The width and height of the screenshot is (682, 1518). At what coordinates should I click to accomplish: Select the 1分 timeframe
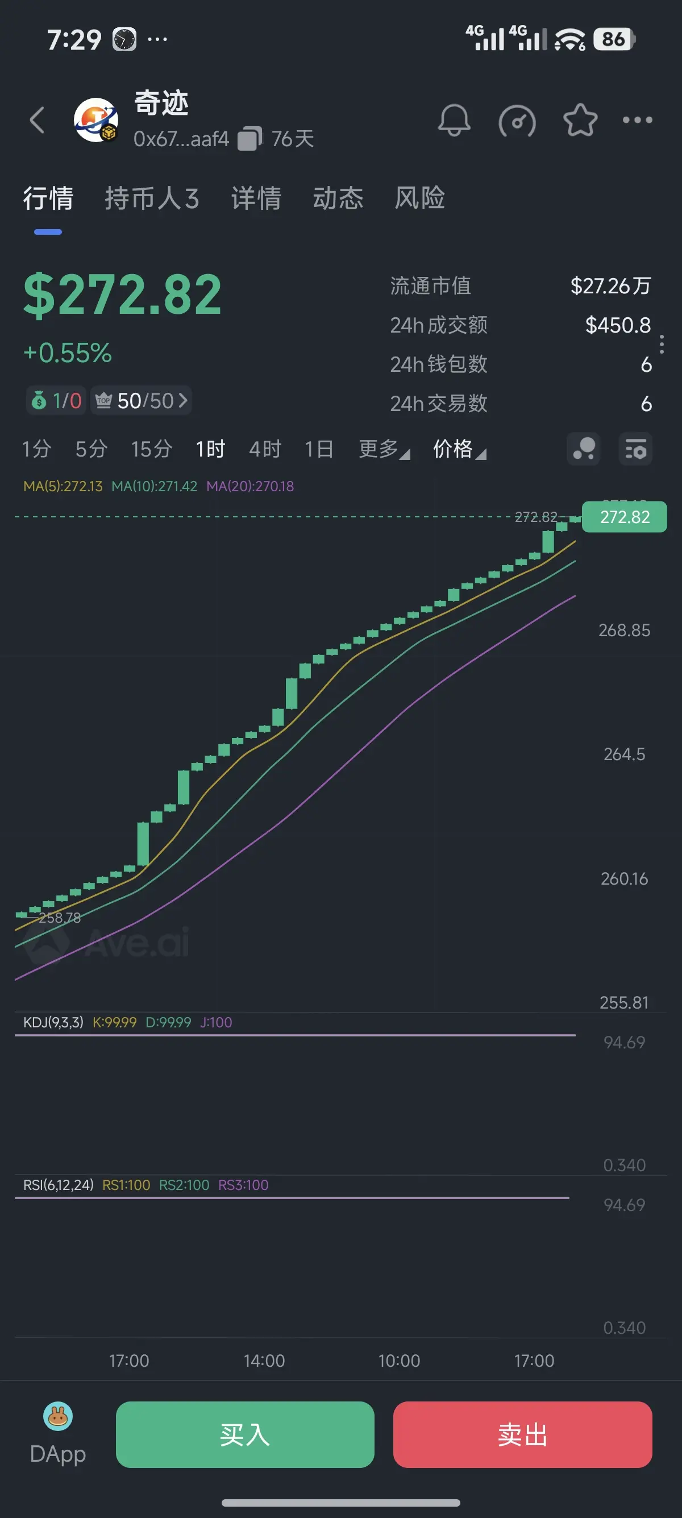(36, 449)
